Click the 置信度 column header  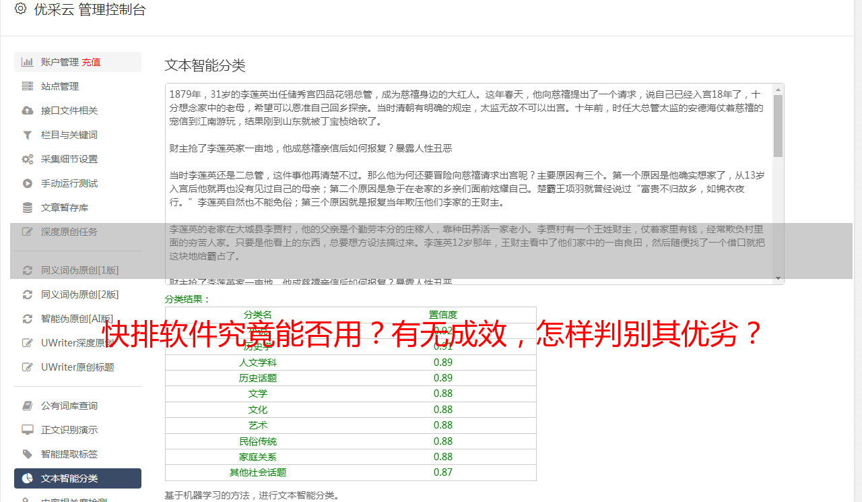point(443,315)
